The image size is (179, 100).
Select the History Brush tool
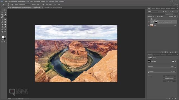[5, 20]
